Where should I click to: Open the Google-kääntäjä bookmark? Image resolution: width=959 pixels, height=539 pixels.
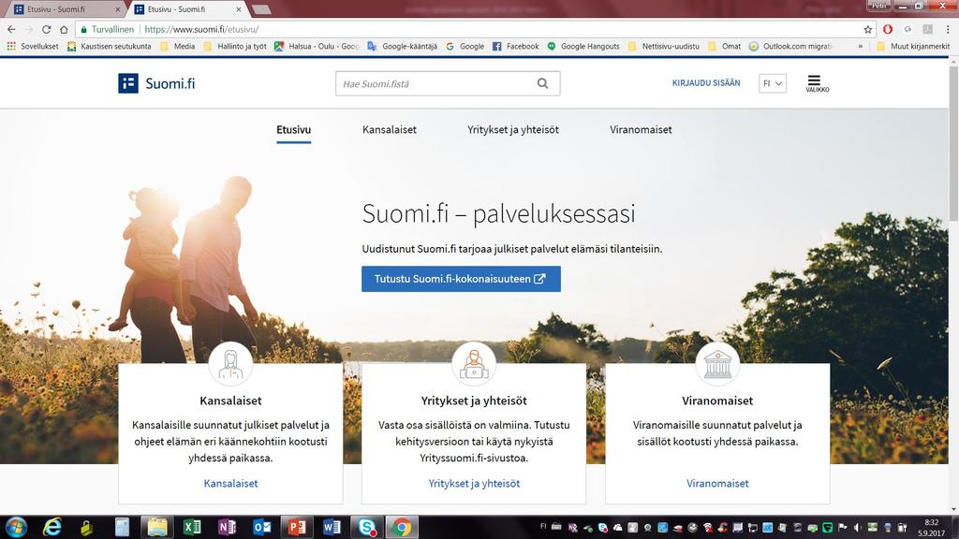(x=403, y=46)
